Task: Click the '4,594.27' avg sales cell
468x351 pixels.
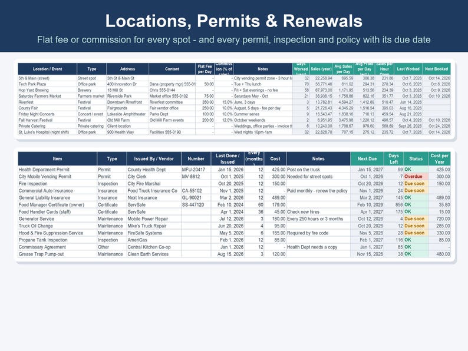Action: click(343, 102)
